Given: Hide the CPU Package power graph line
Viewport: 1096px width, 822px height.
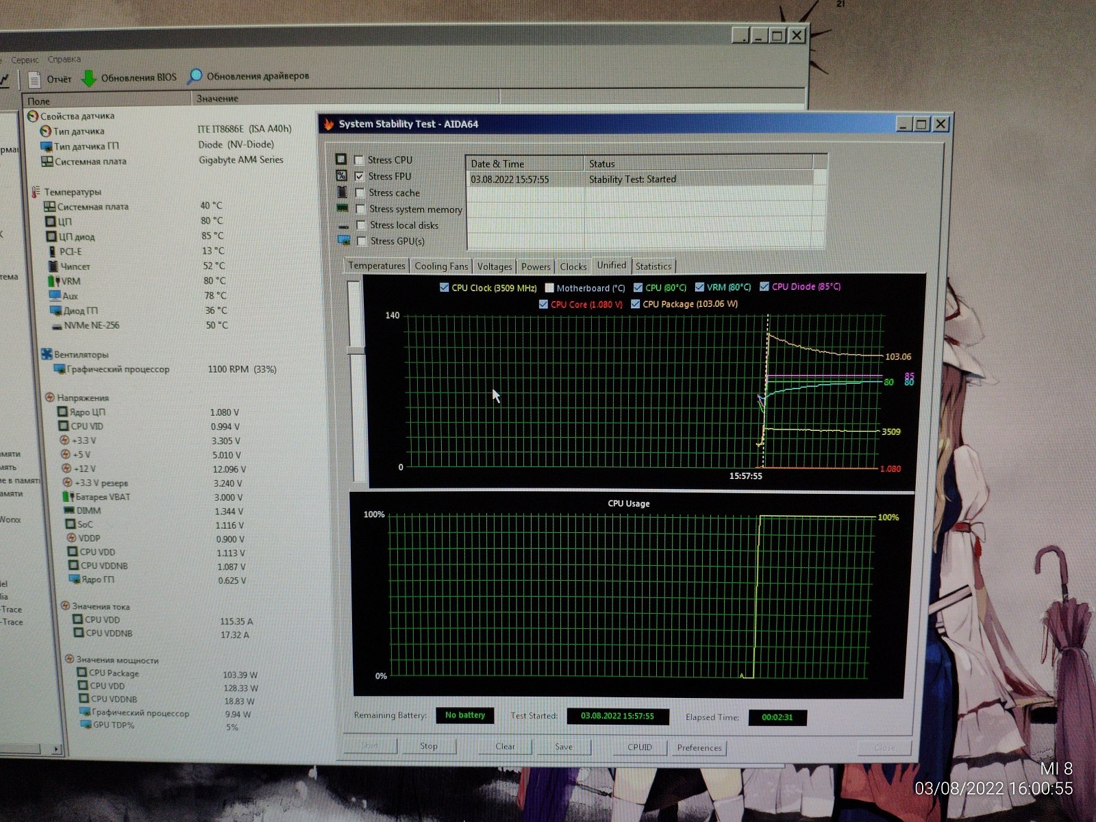Looking at the screenshot, I should [636, 303].
